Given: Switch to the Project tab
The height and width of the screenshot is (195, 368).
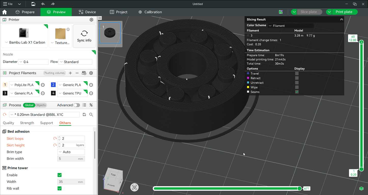Looking at the screenshot, I should [119, 12].
